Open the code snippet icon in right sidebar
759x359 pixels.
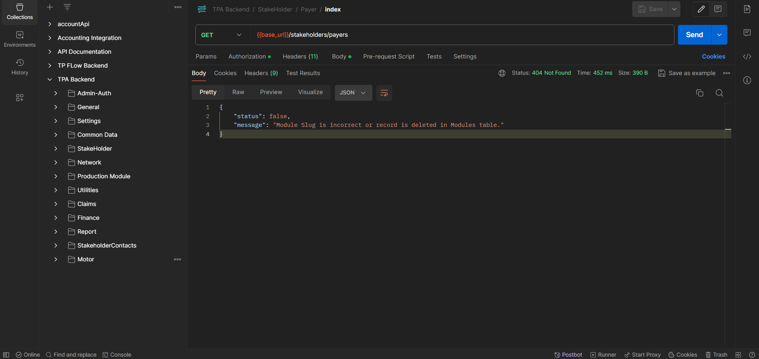point(747,57)
